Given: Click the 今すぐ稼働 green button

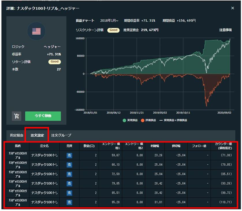Looking at the screenshot, I should click(x=43, y=116).
